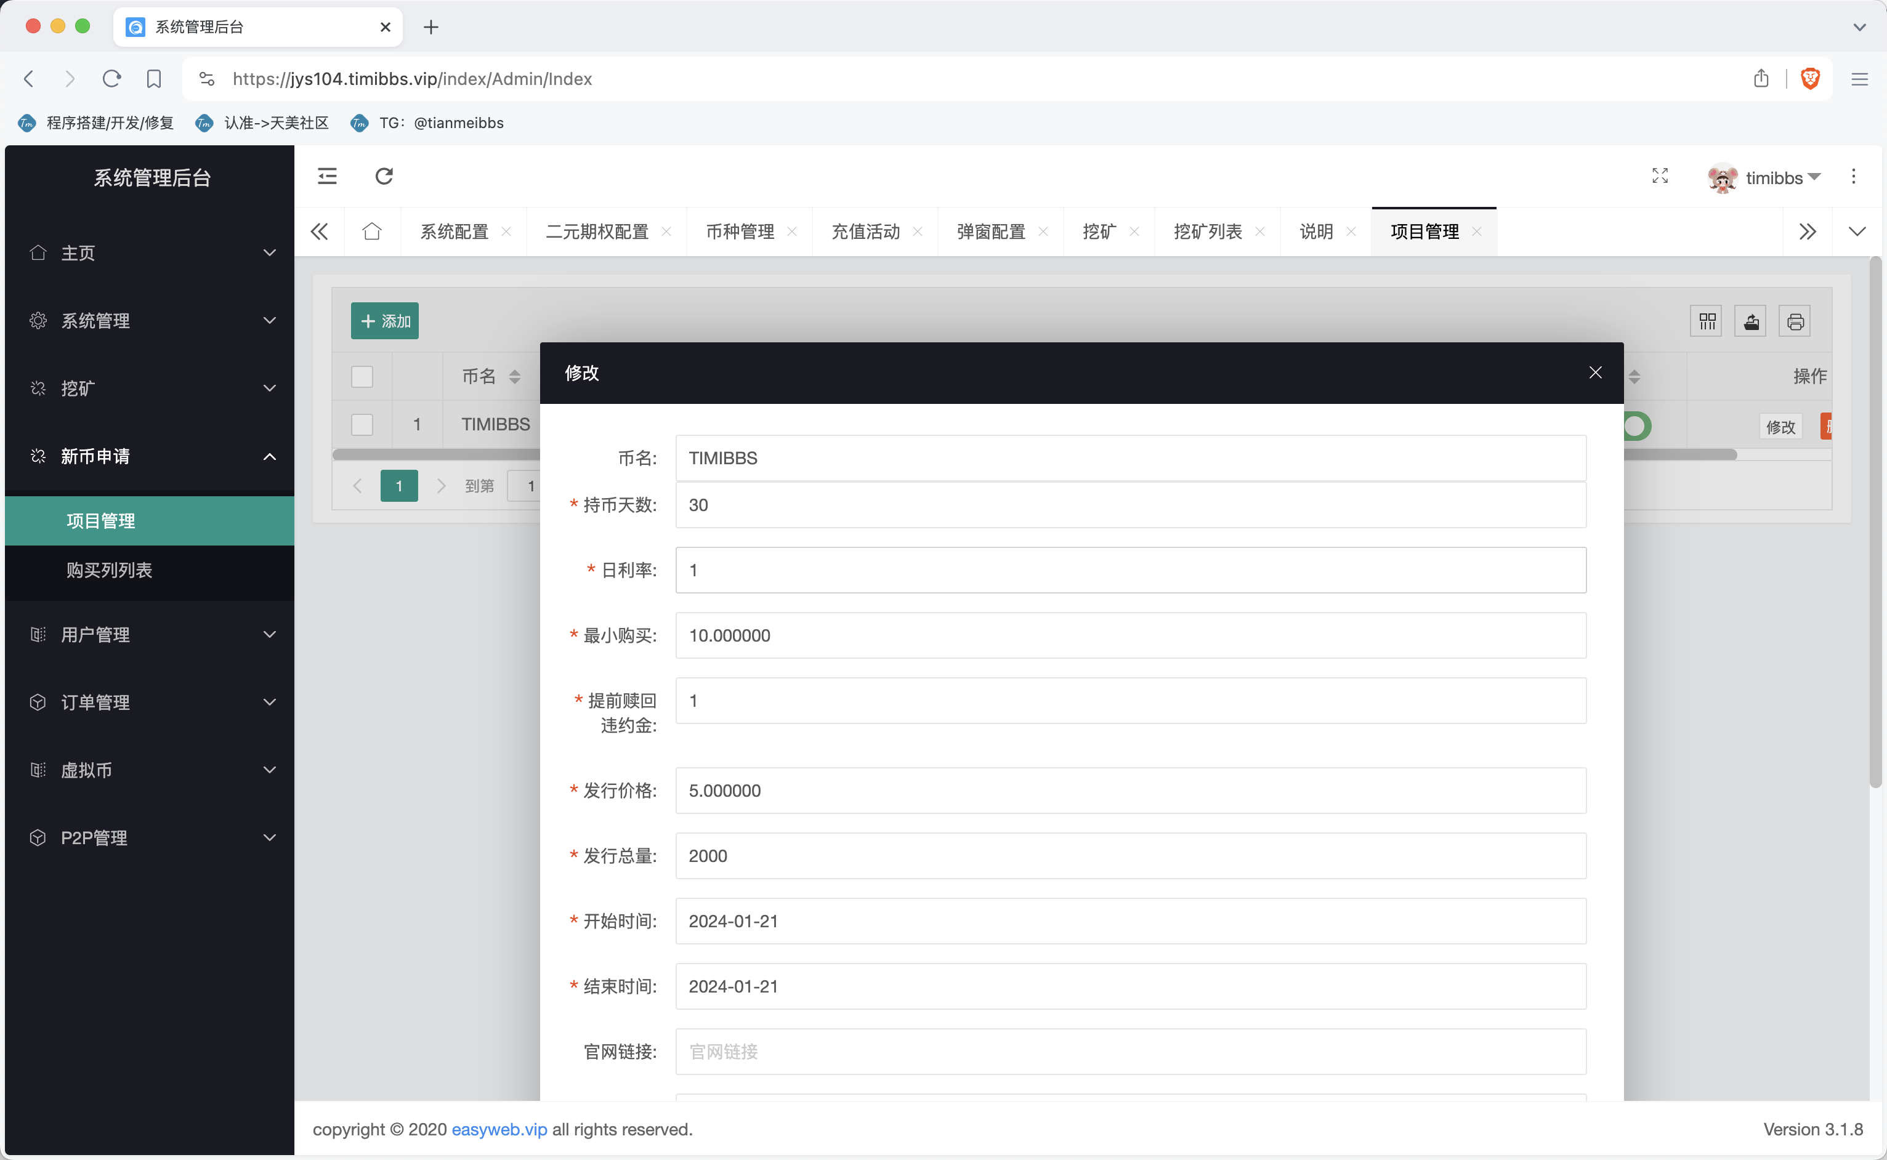Click the 发行价格 input field
Image resolution: width=1887 pixels, height=1160 pixels.
click(x=1130, y=790)
